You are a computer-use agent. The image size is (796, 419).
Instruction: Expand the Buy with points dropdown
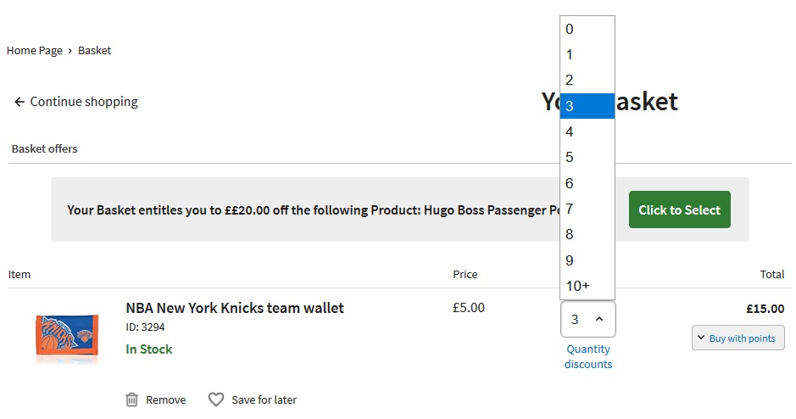tap(738, 338)
